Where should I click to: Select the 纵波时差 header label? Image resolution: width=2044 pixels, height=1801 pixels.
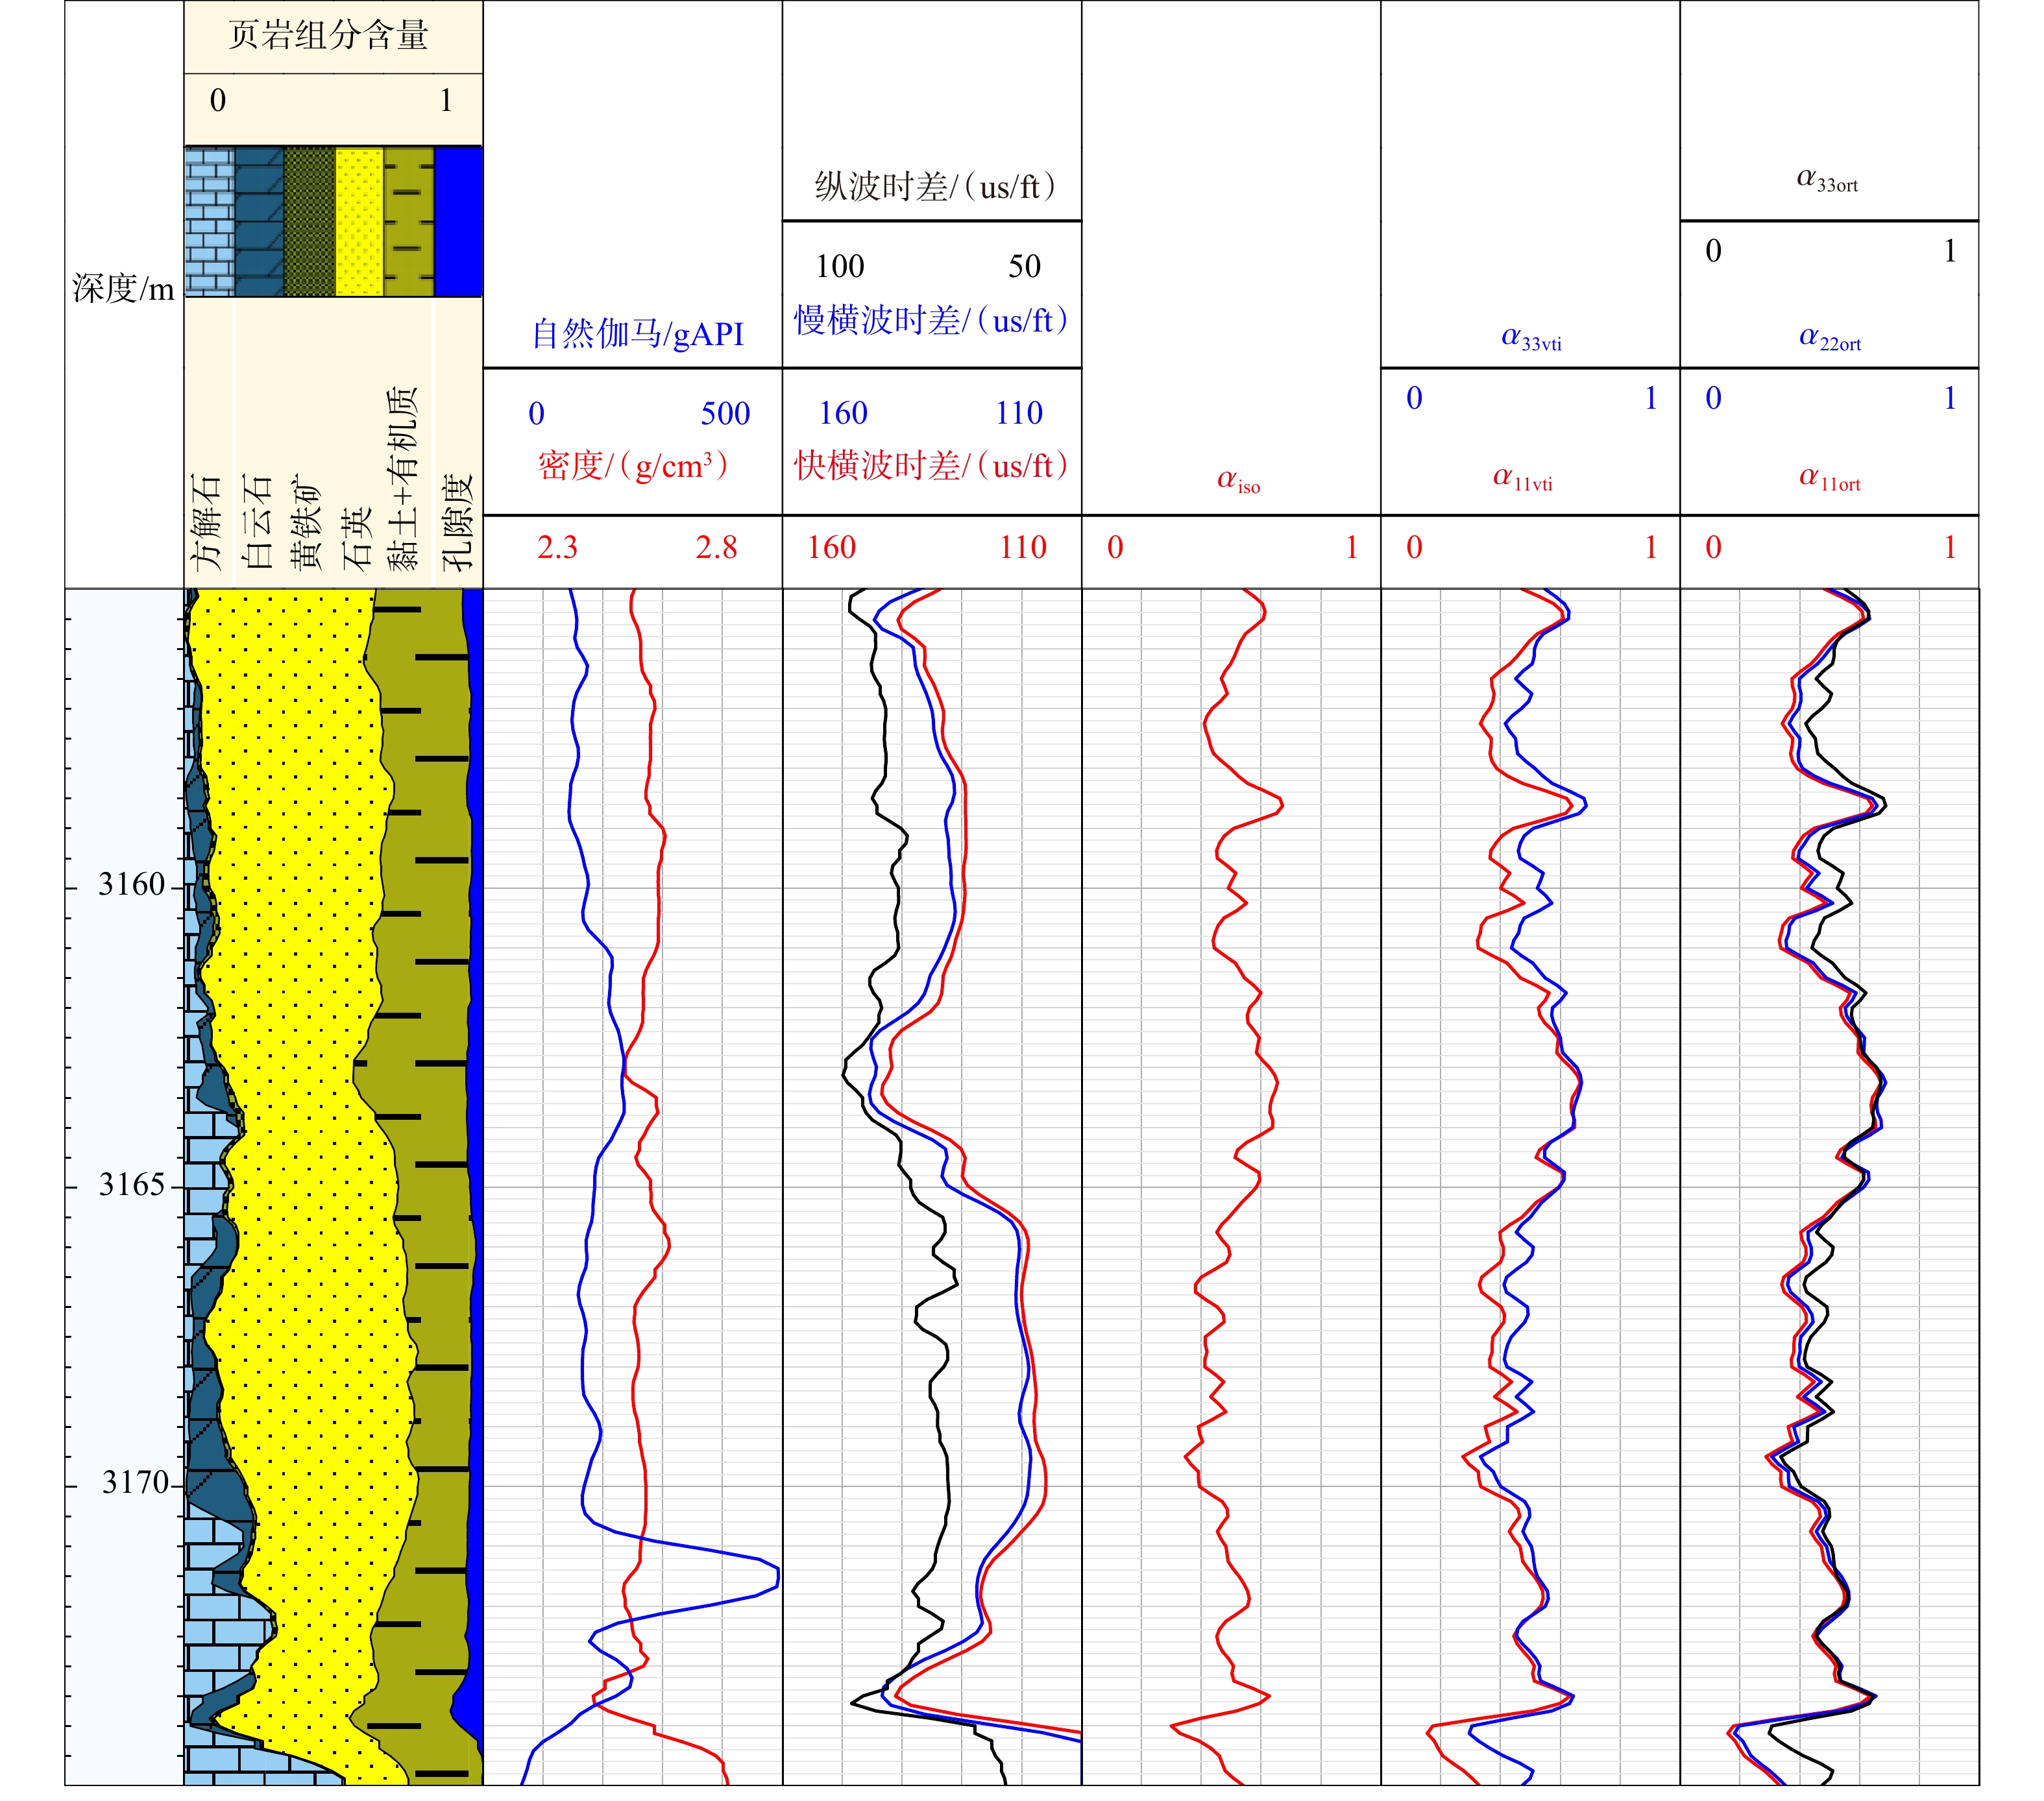point(934,187)
